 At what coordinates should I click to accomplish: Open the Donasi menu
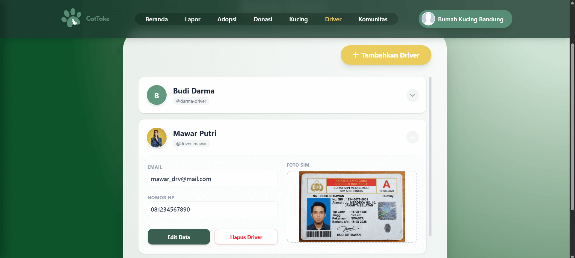(x=263, y=19)
